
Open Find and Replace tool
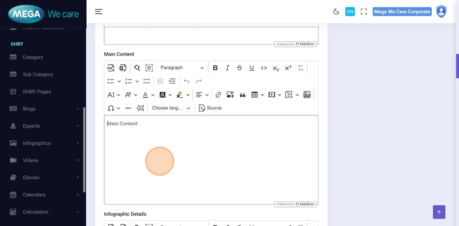137,68
